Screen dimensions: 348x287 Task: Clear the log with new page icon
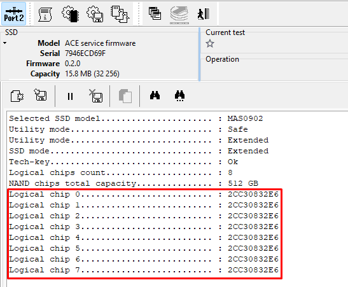click(x=17, y=96)
